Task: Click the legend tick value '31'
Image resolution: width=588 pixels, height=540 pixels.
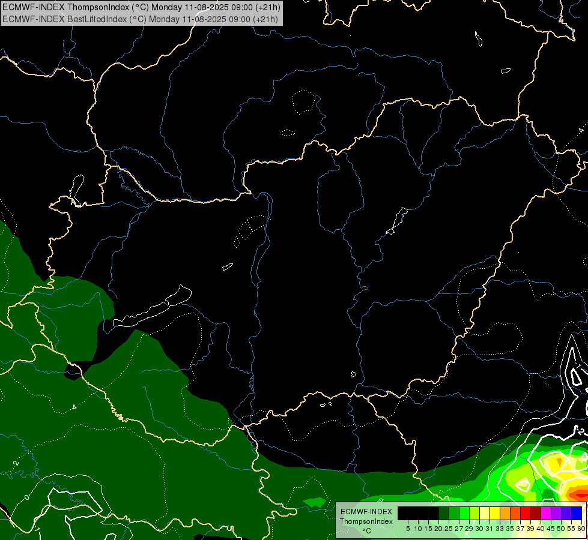Action: 489,529
